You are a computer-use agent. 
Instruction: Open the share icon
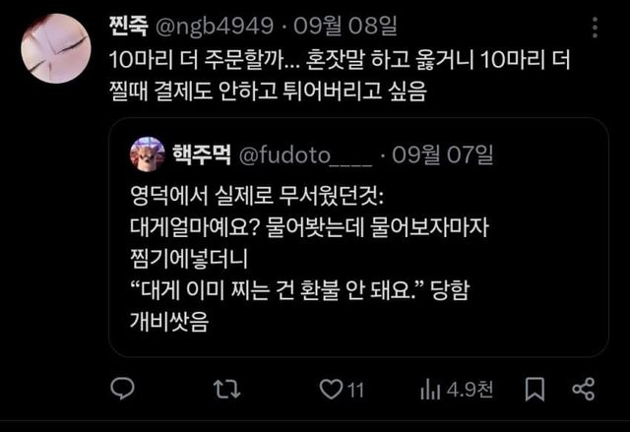click(583, 389)
